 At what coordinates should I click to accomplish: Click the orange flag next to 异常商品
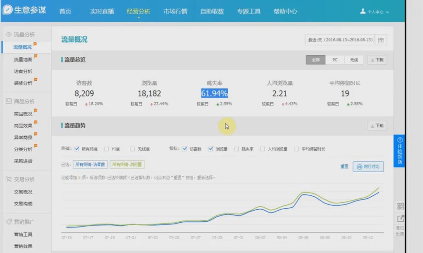35,134
